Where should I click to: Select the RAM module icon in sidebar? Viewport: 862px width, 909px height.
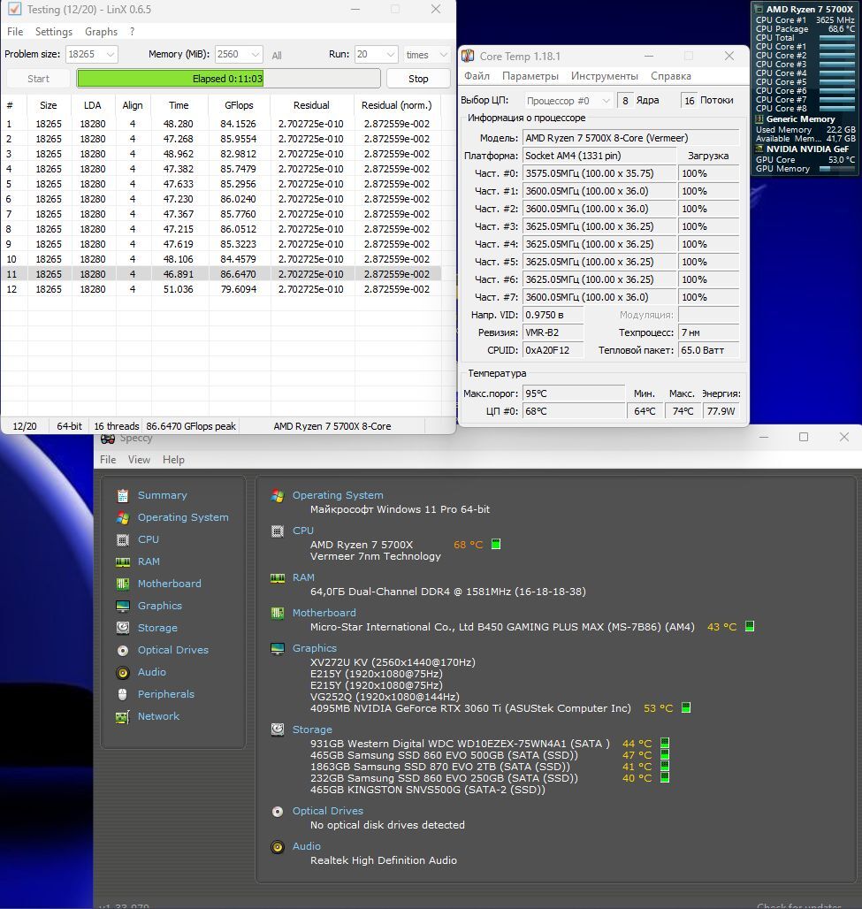click(x=122, y=561)
